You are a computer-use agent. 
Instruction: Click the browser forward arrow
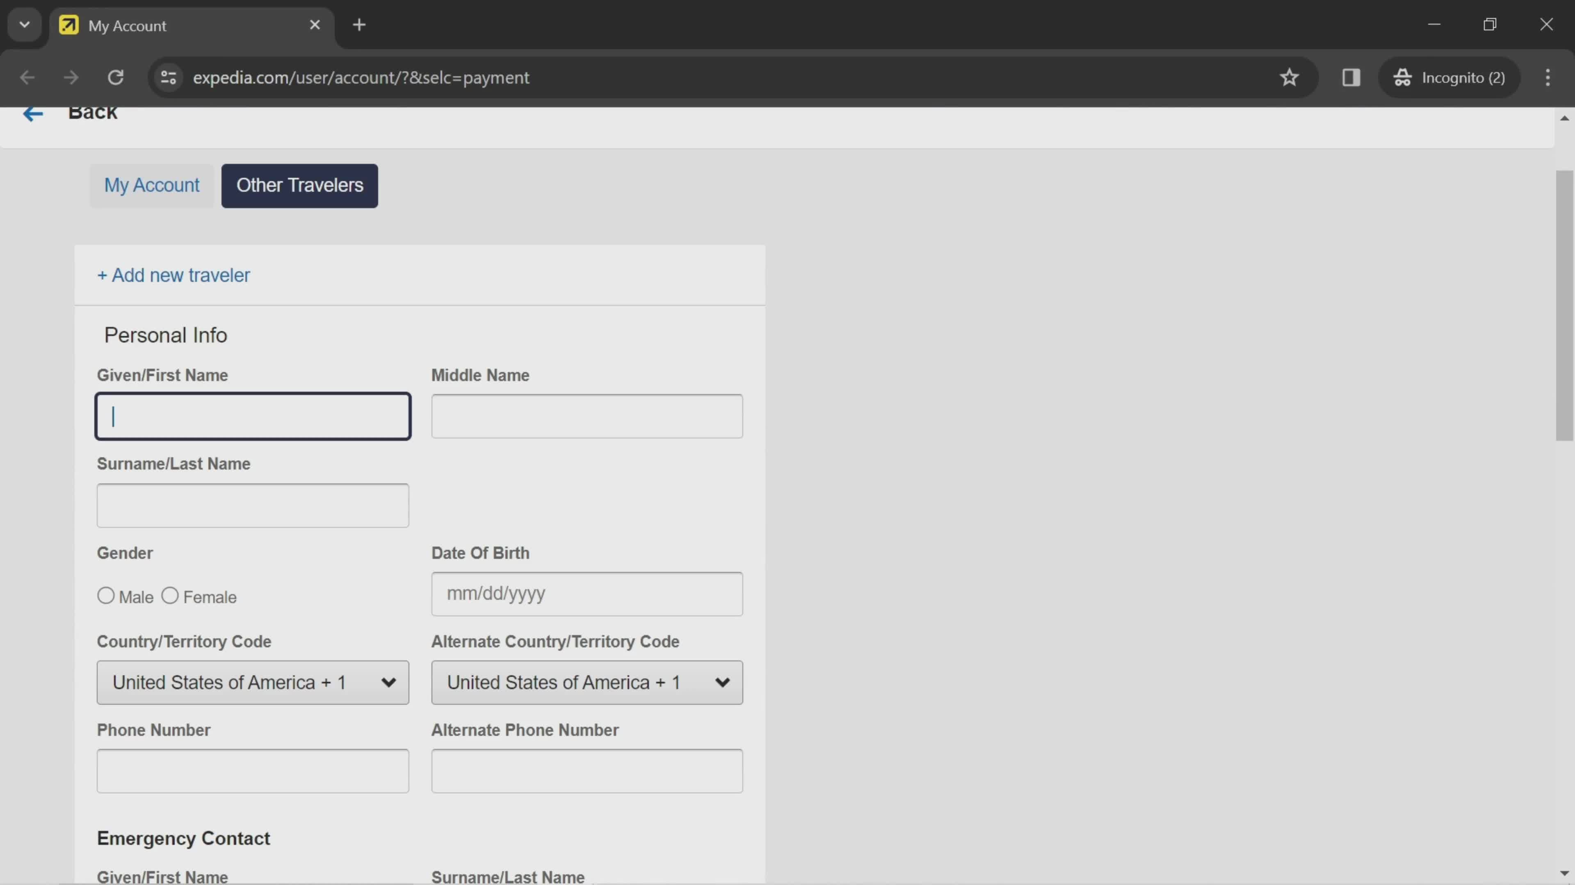(71, 77)
